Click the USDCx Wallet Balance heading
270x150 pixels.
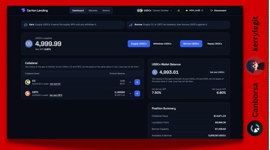click(x=166, y=65)
